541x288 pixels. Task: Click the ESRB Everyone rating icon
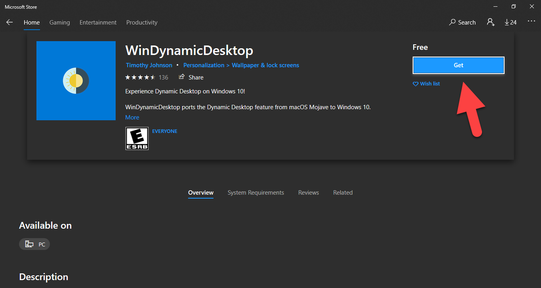[x=137, y=138]
